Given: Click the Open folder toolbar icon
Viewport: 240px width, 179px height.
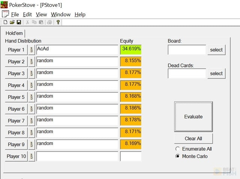Looking at the screenshot, I should pos(12,22).
